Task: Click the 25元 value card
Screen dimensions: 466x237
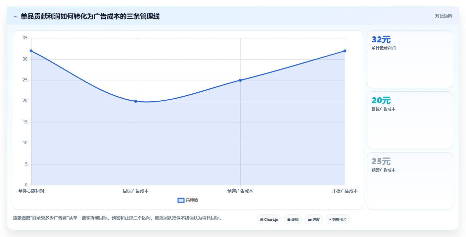Action: point(410,181)
